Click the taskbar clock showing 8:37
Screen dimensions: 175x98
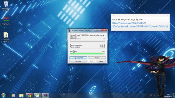(168, 96)
